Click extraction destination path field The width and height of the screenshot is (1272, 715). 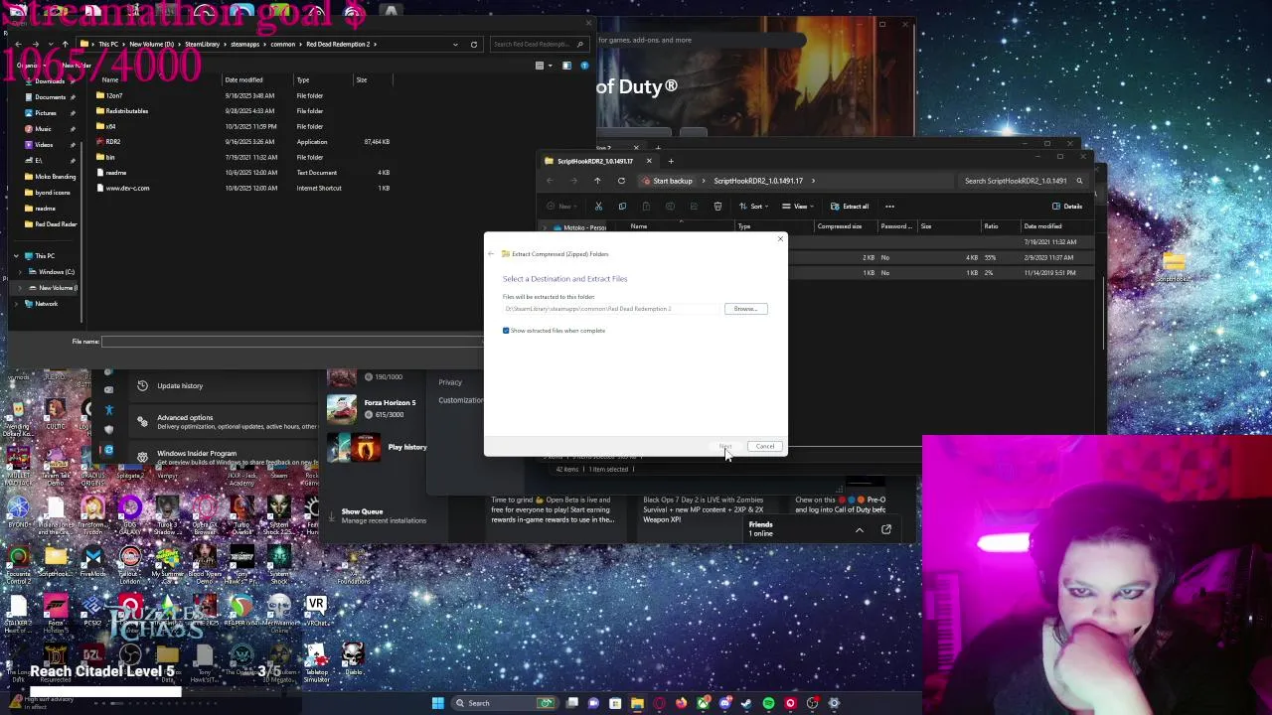coord(609,309)
